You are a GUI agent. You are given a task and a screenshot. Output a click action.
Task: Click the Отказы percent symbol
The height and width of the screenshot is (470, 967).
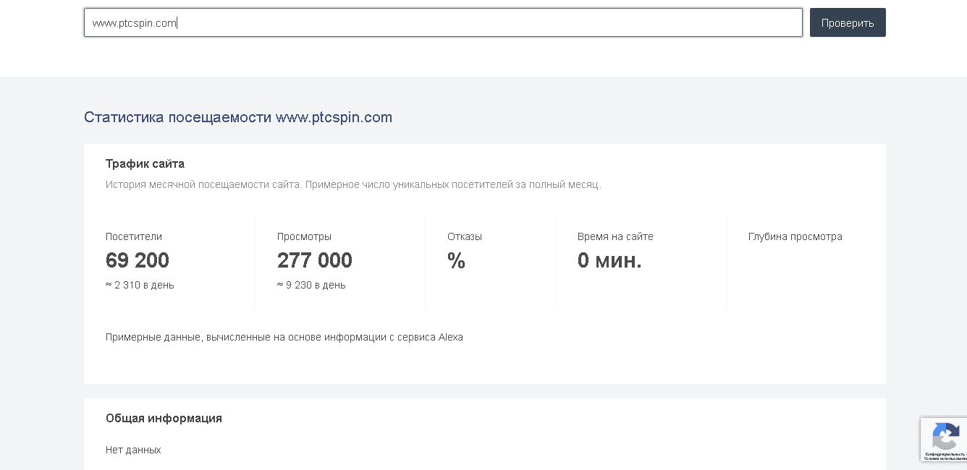[x=456, y=260]
